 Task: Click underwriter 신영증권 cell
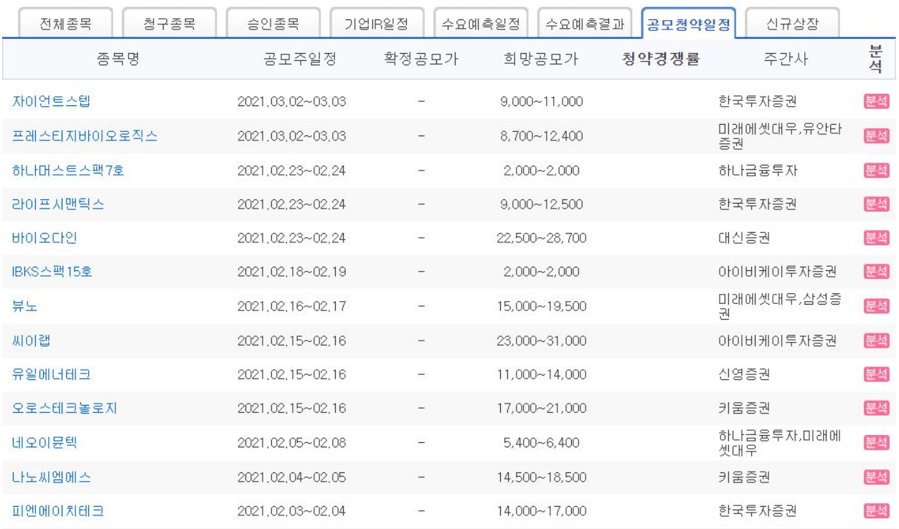coord(744,375)
